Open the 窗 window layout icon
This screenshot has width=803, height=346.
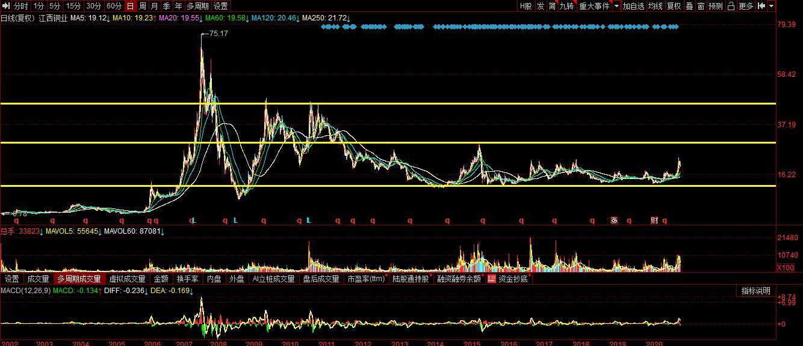[x=701, y=6]
